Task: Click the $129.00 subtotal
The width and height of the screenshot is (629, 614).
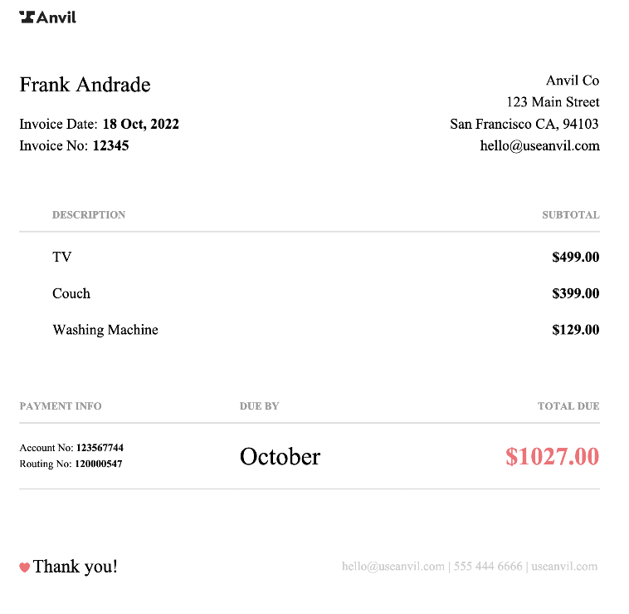Action: pyautogui.click(x=575, y=330)
